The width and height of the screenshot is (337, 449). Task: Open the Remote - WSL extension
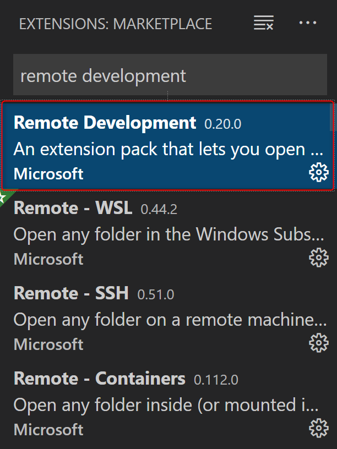pyautogui.click(x=73, y=208)
